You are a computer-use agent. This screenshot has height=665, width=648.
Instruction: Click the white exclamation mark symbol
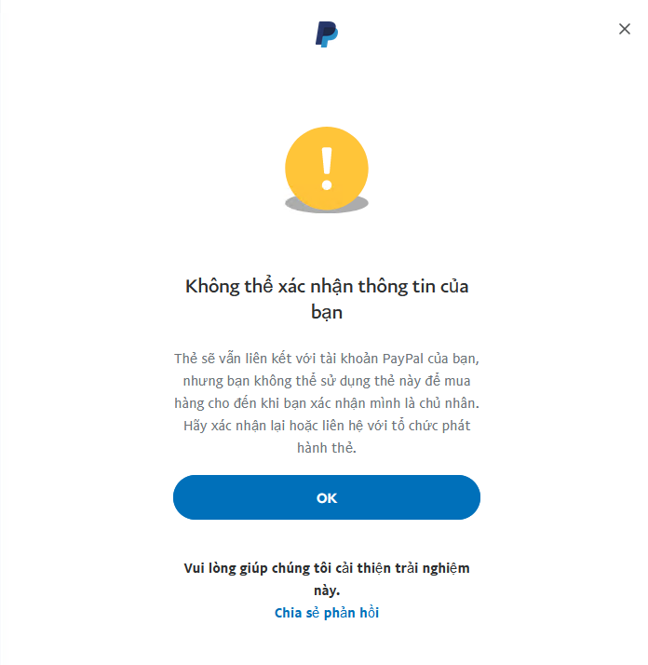click(x=327, y=169)
